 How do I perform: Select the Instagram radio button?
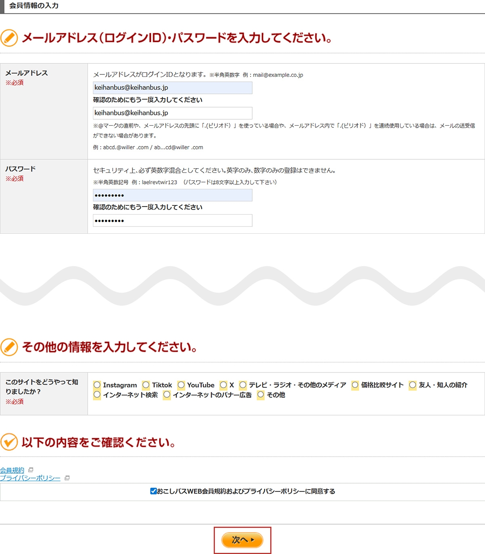[97, 385]
